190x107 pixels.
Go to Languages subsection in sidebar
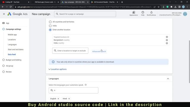(x=12, y=45)
